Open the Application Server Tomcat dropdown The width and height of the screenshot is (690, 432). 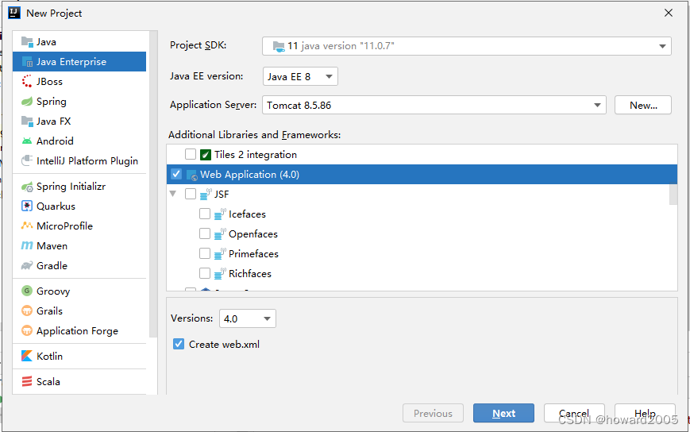pos(434,105)
